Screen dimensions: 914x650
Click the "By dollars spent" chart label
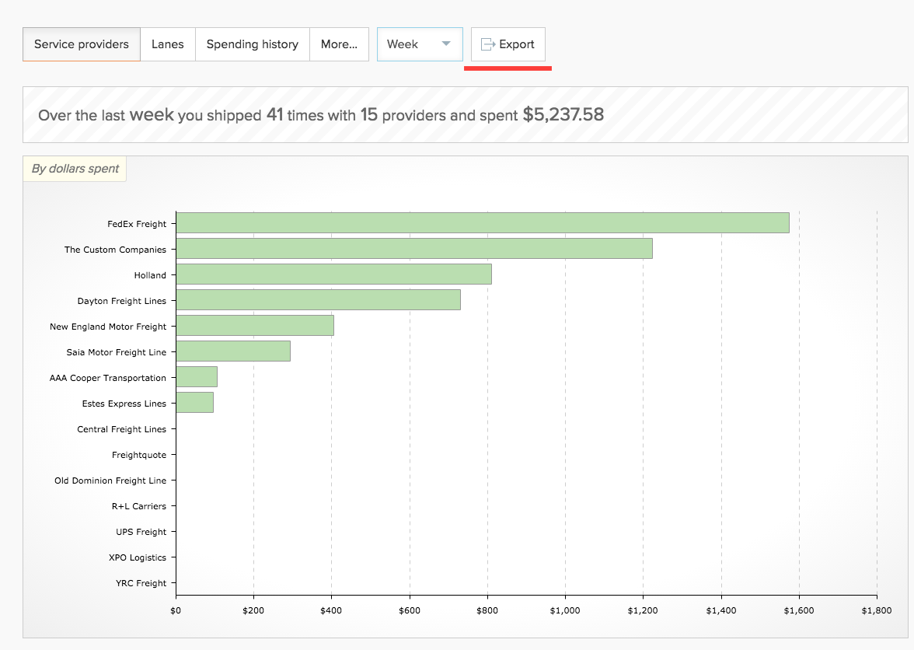(x=75, y=169)
